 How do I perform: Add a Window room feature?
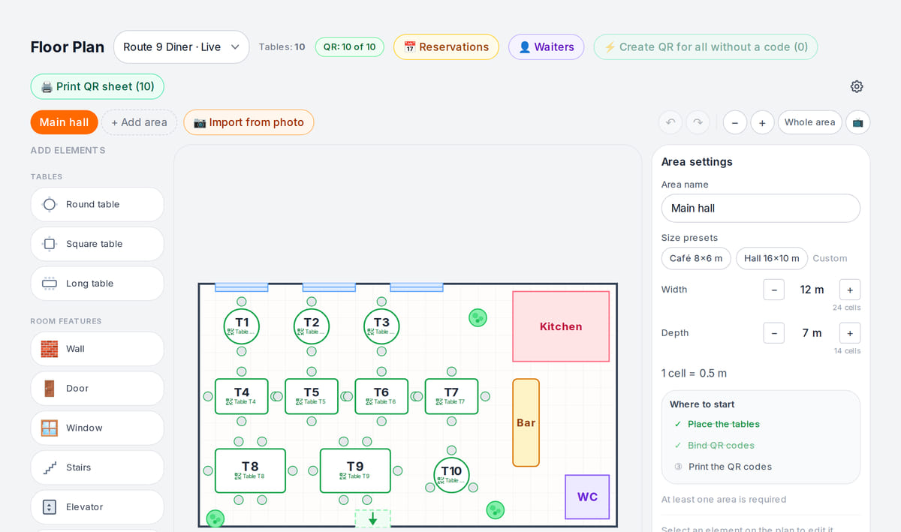point(98,428)
